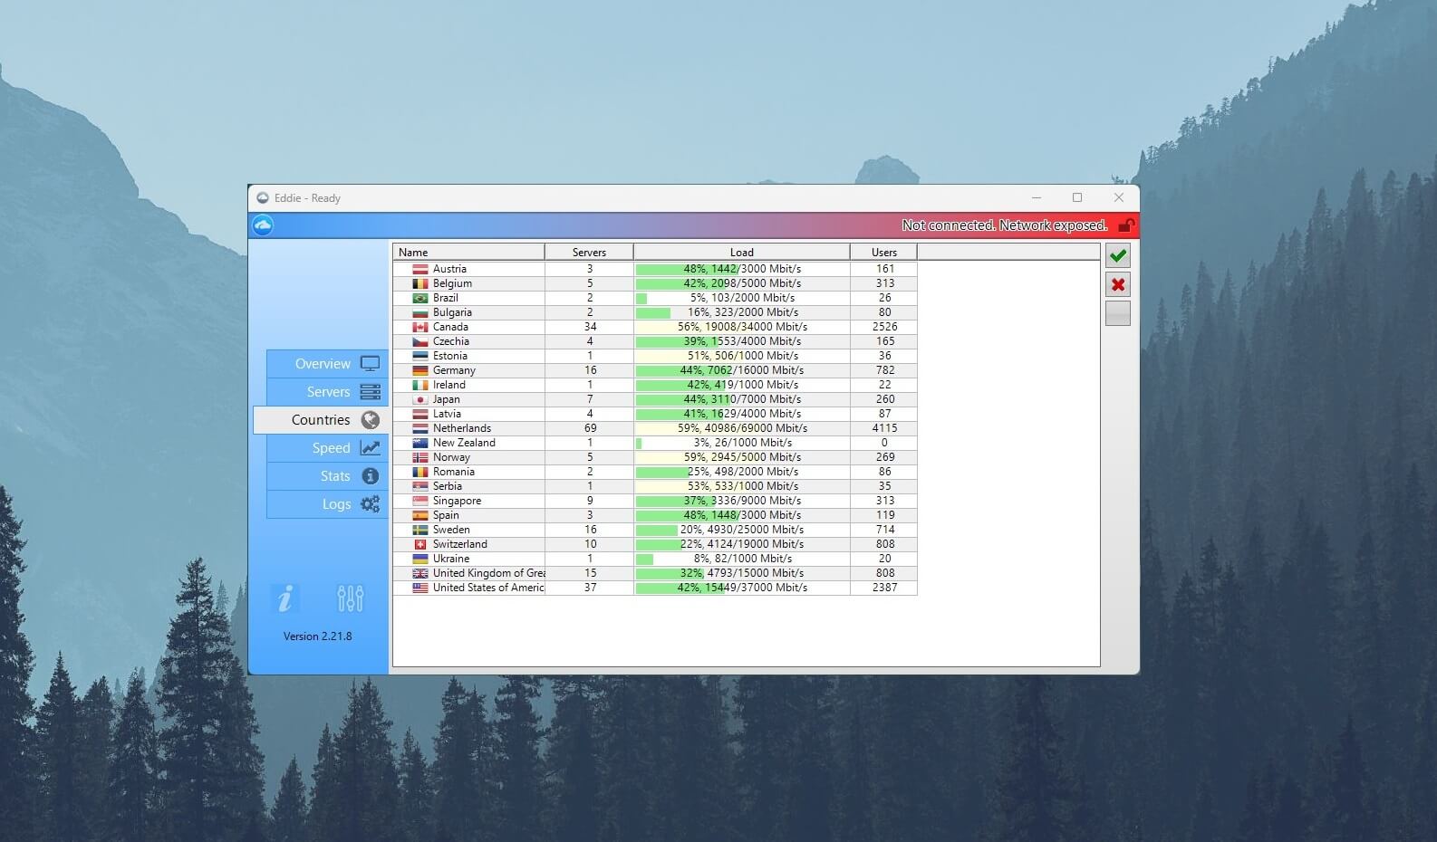Maximize the Eddie window

pyautogui.click(x=1077, y=197)
